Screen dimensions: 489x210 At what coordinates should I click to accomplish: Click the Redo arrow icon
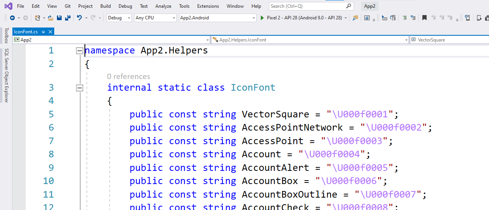[93, 18]
